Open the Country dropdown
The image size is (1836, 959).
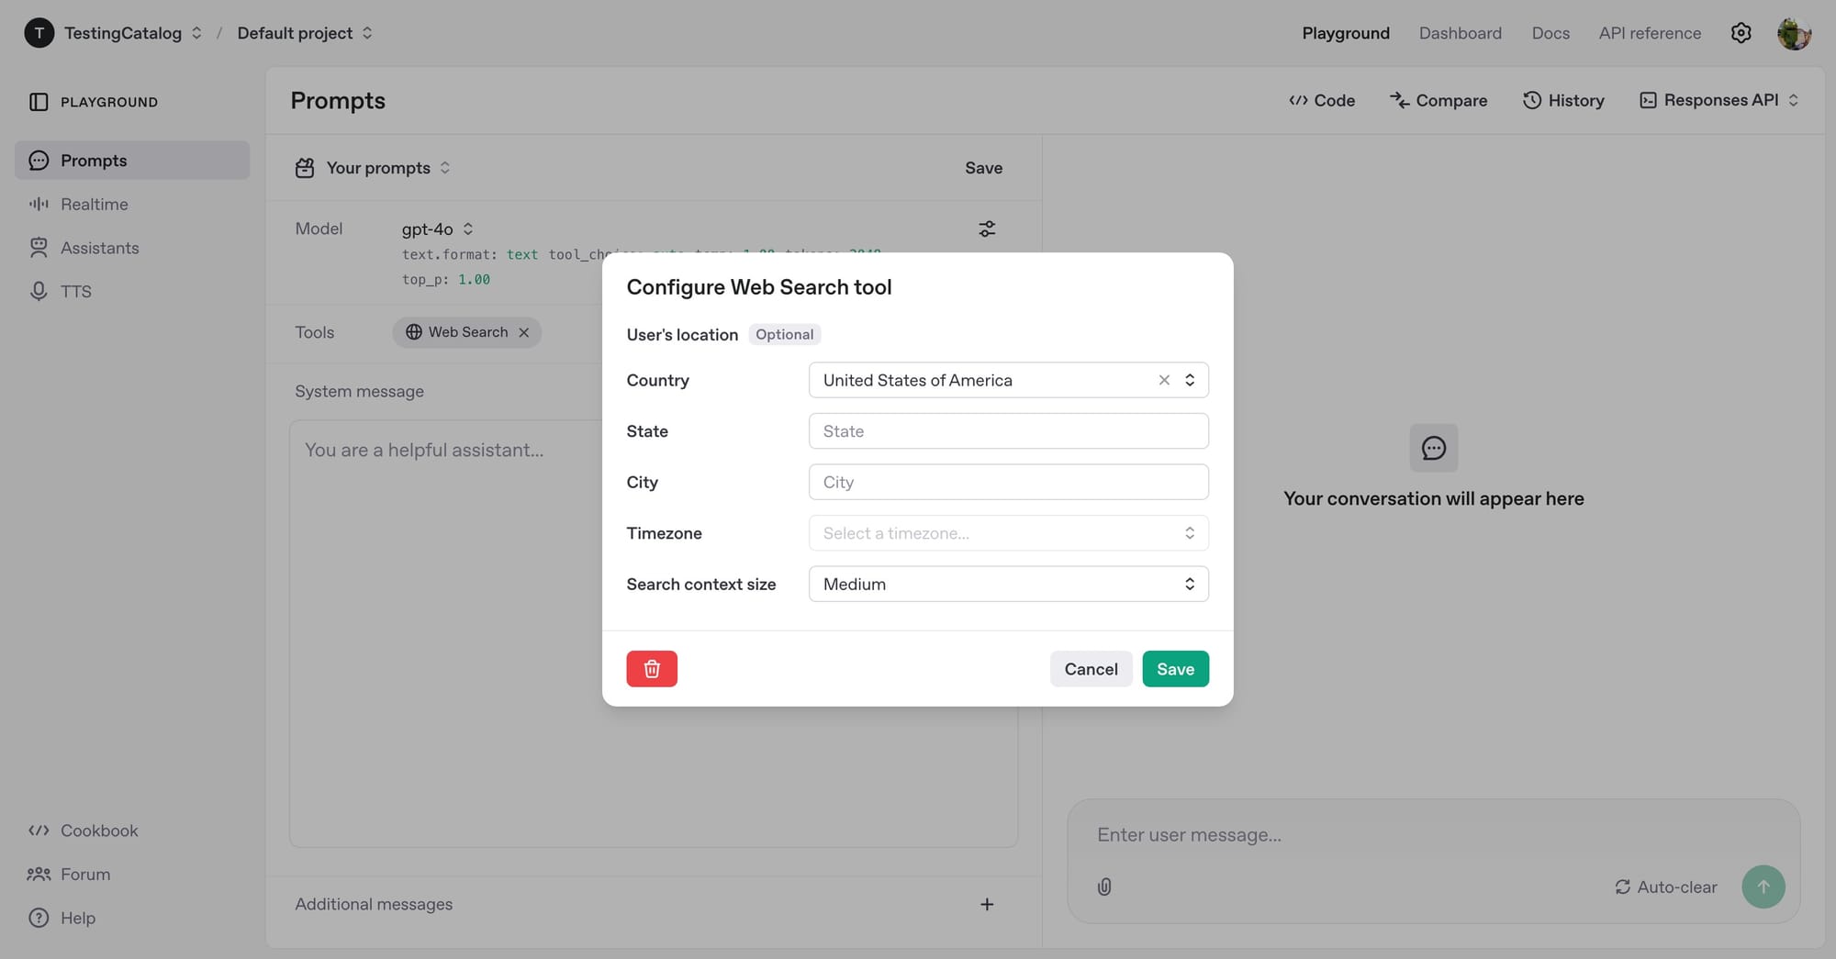click(1008, 380)
